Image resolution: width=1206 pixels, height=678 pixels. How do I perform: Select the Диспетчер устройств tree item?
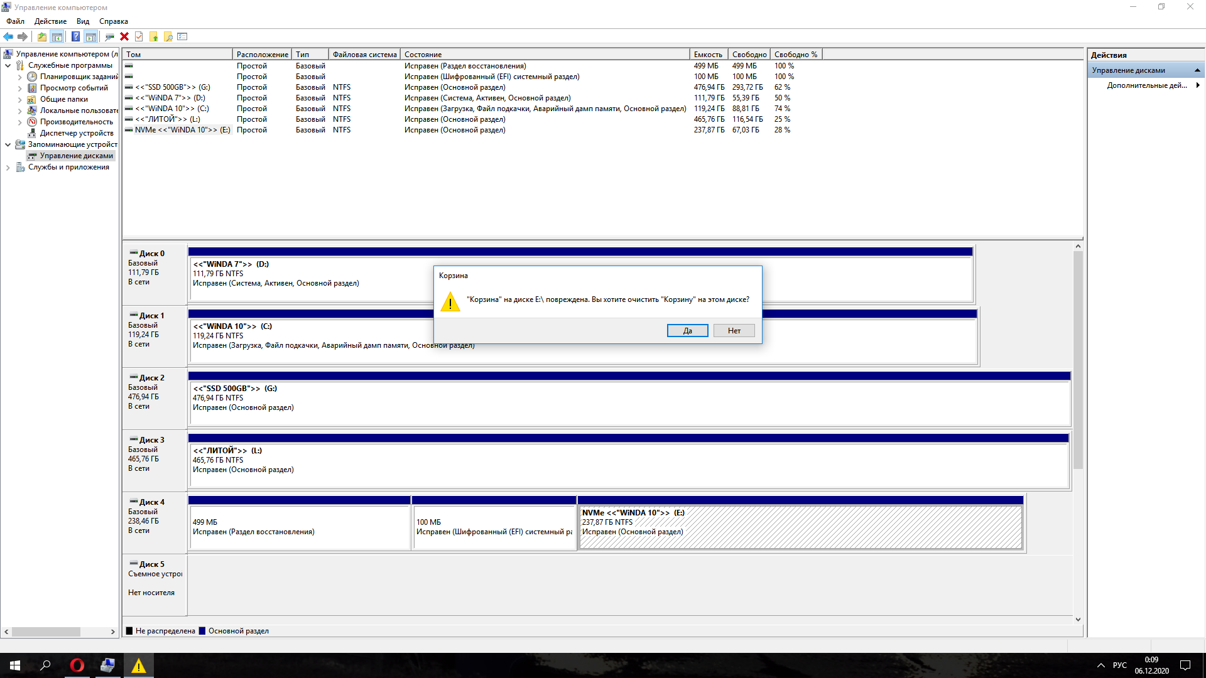(x=77, y=133)
